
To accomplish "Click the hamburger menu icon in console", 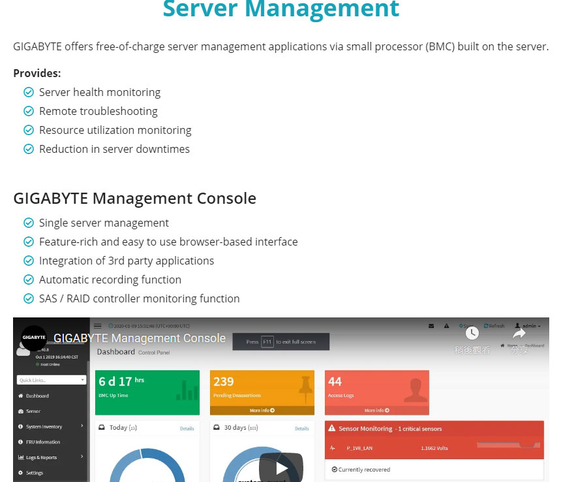I will click(x=98, y=326).
